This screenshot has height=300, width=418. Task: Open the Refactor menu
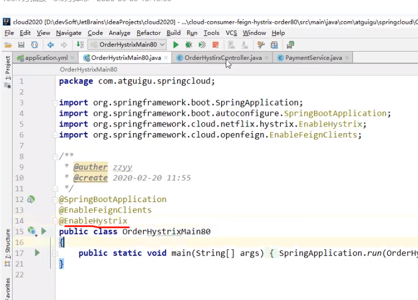tap(148, 33)
